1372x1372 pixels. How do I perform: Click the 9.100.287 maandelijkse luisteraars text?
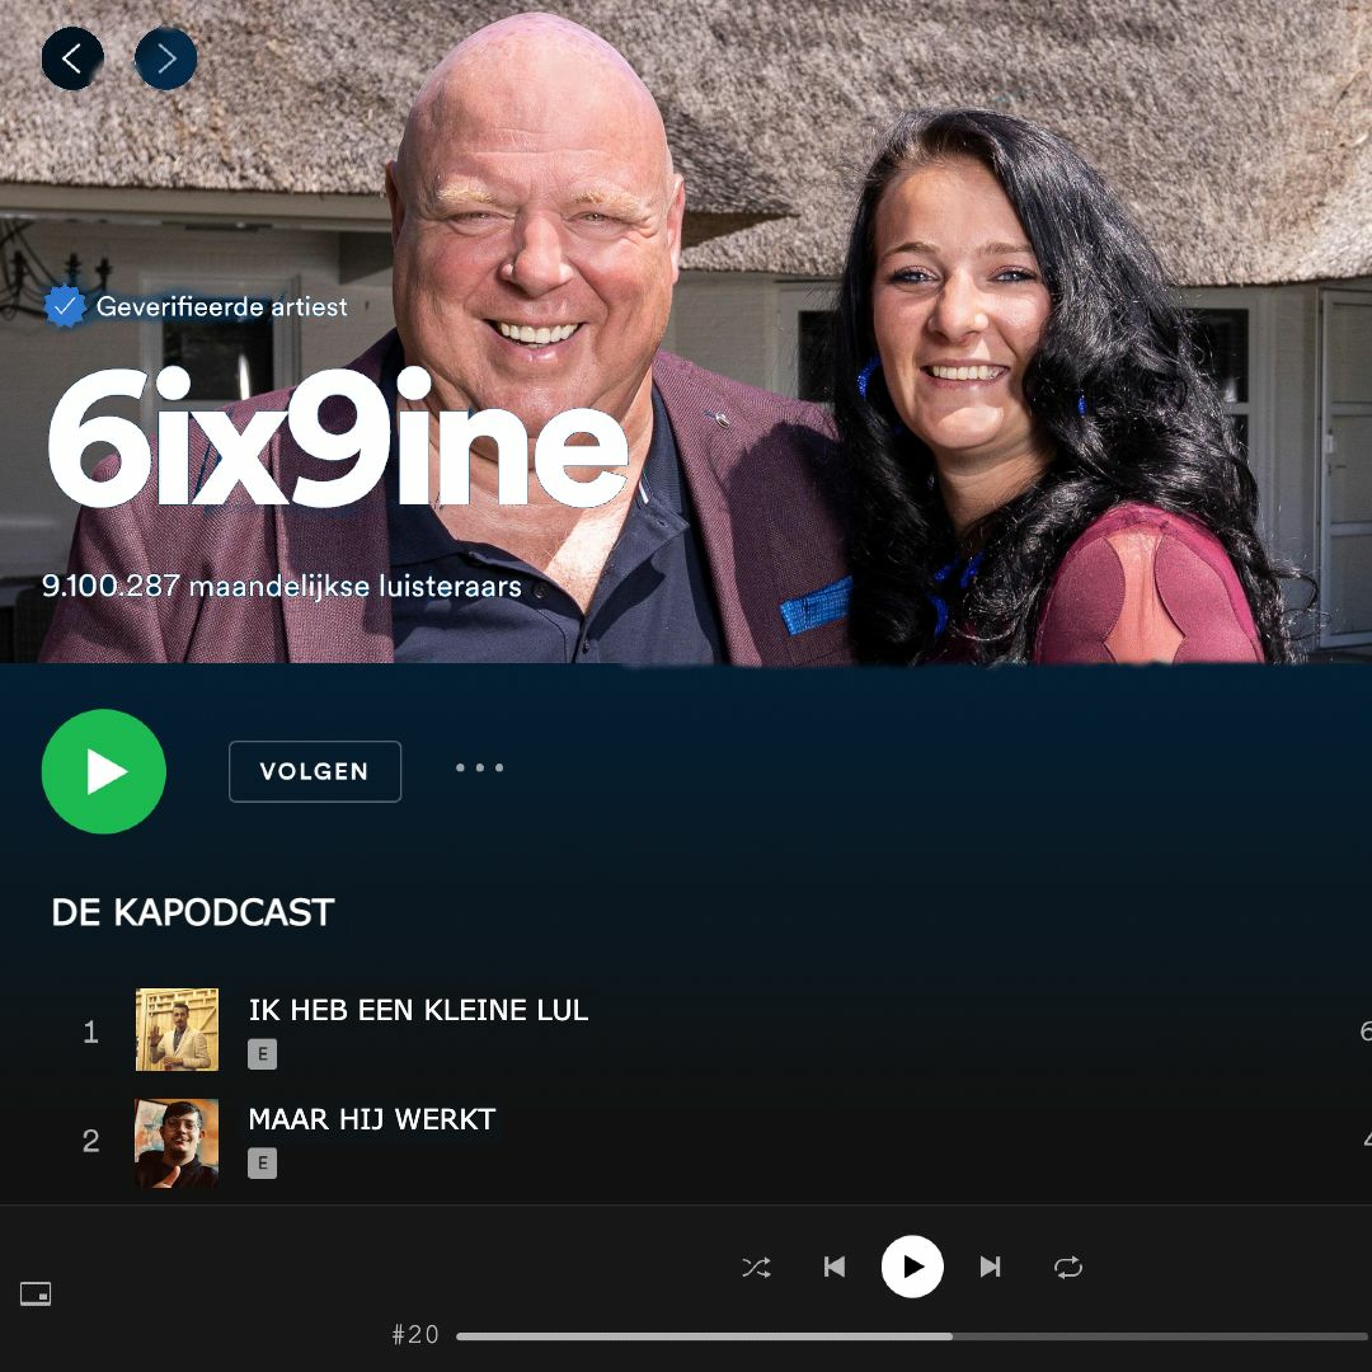click(282, 587)
